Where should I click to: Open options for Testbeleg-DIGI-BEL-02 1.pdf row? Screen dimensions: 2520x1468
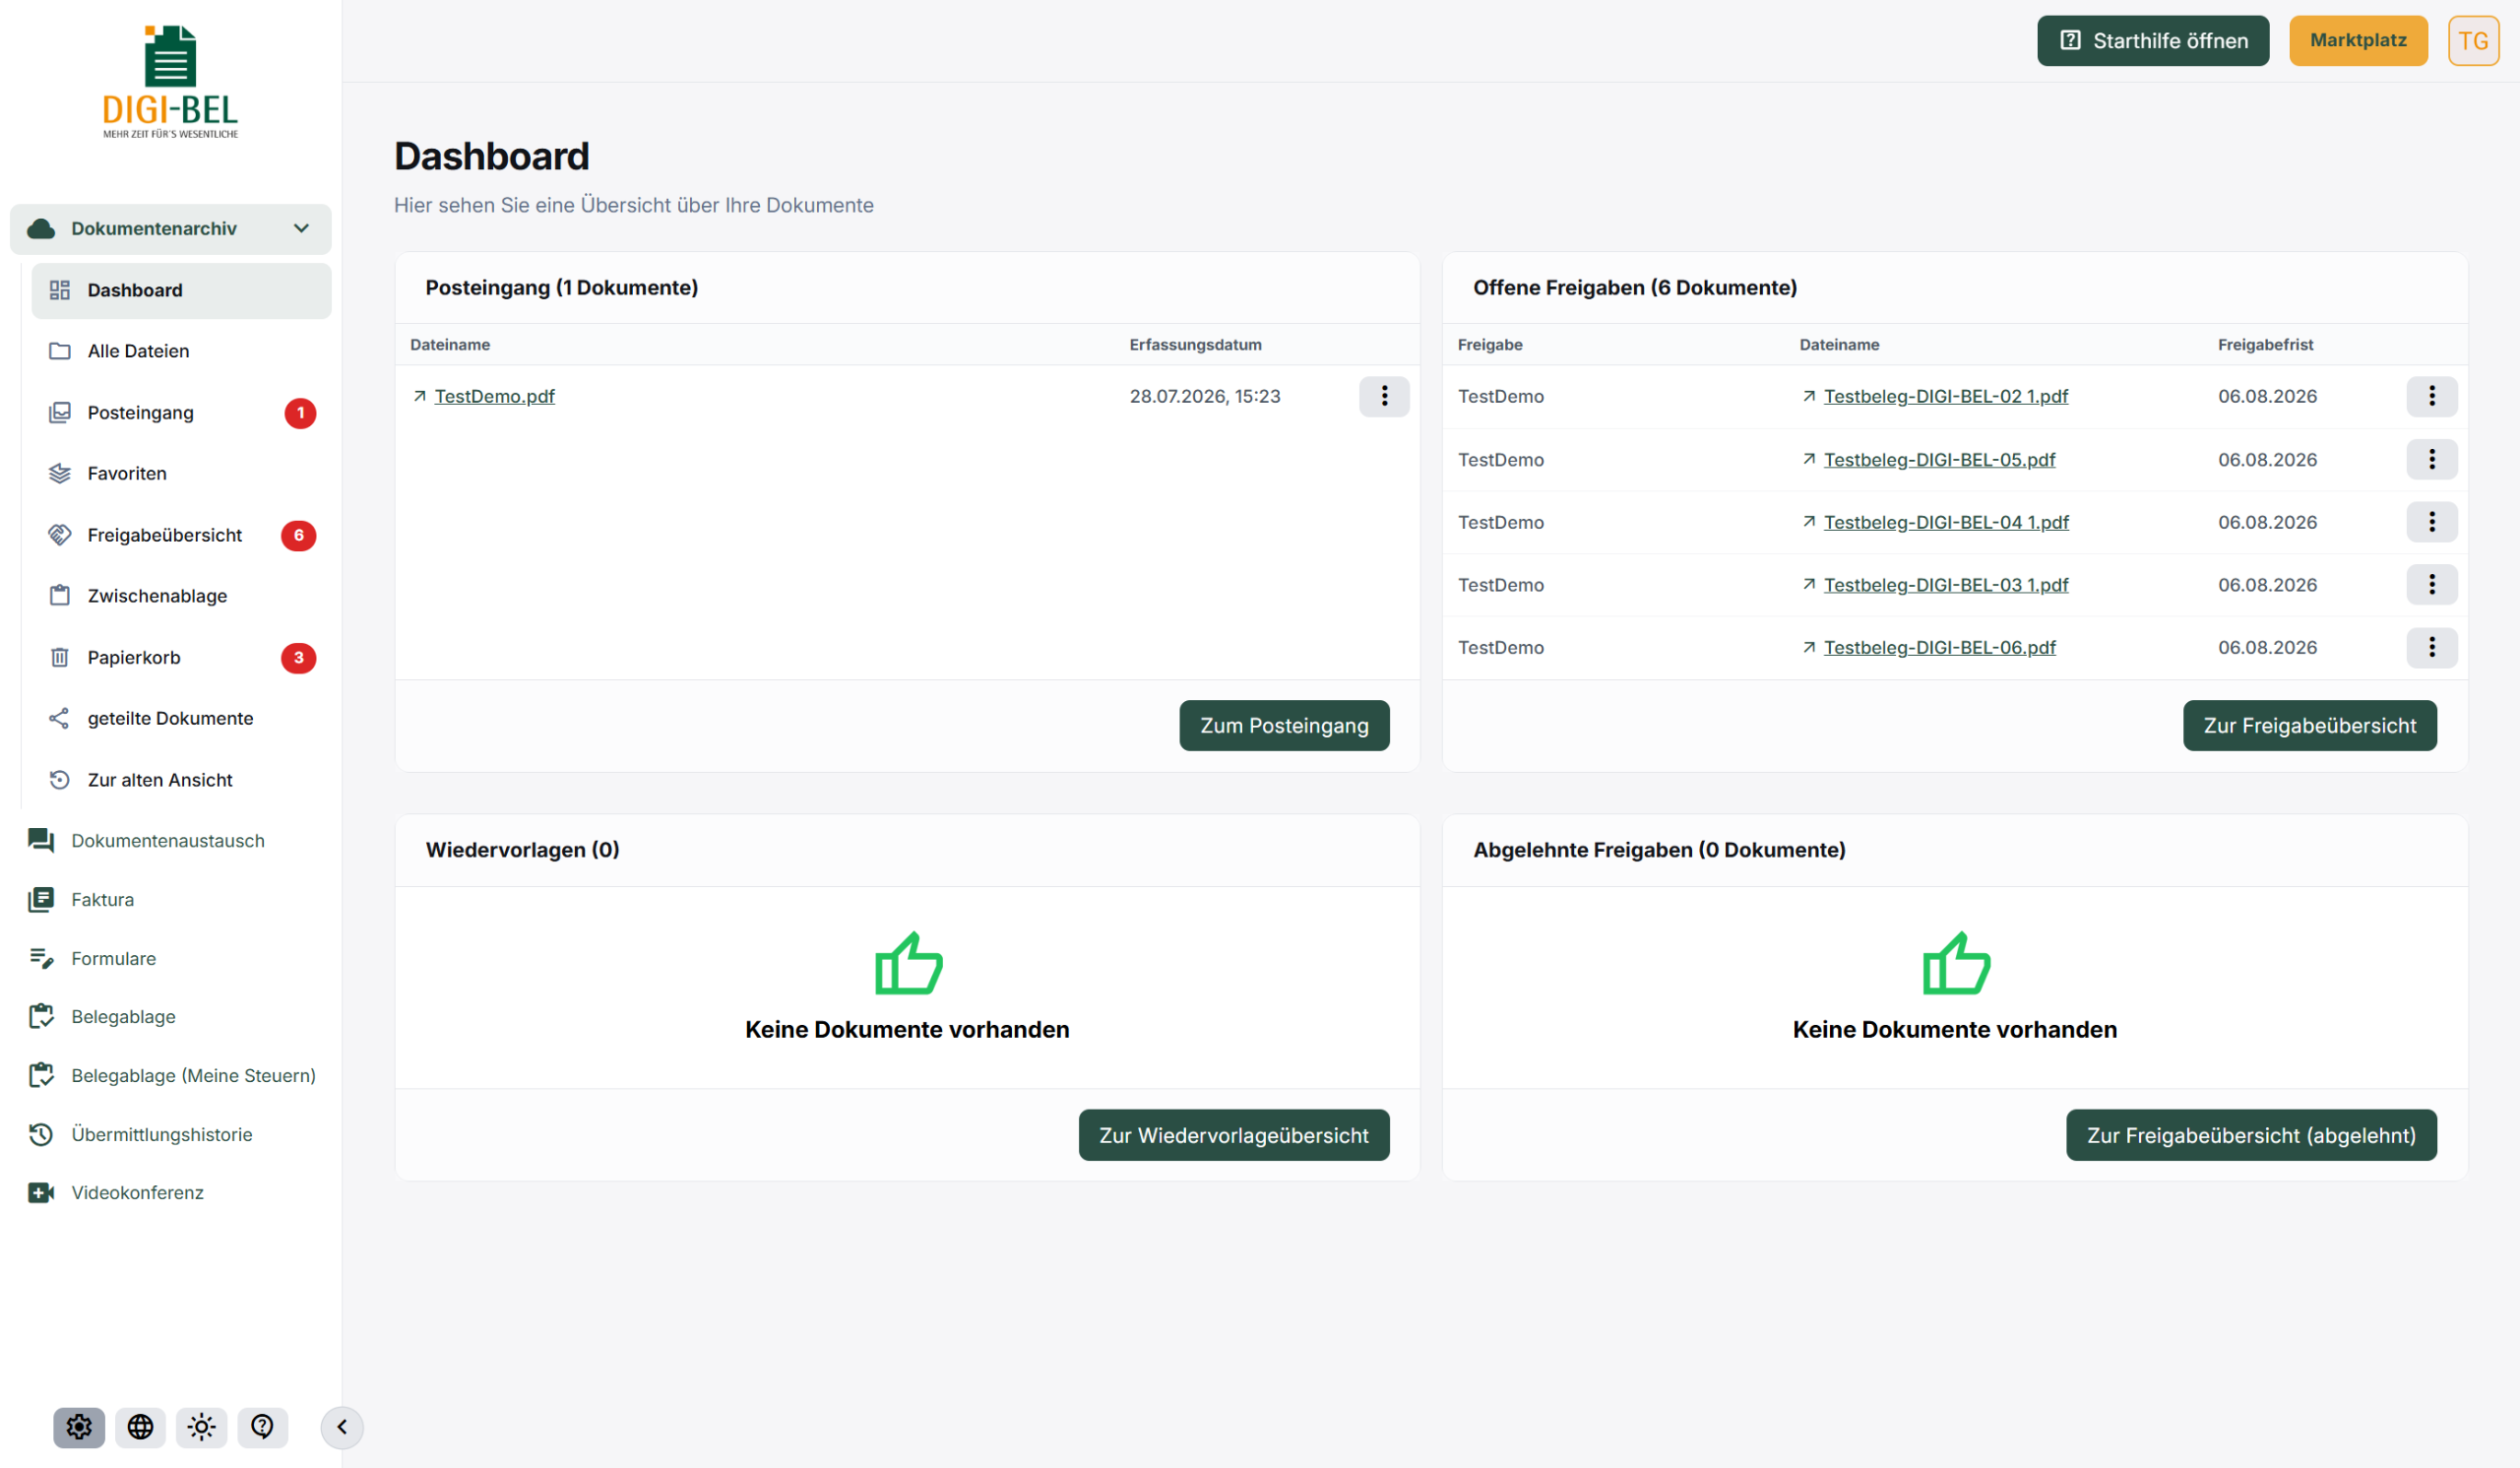pyautogui.click(x=2432, y=397)
